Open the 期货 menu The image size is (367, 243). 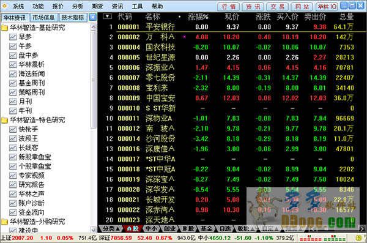click(x=98, y=6)
